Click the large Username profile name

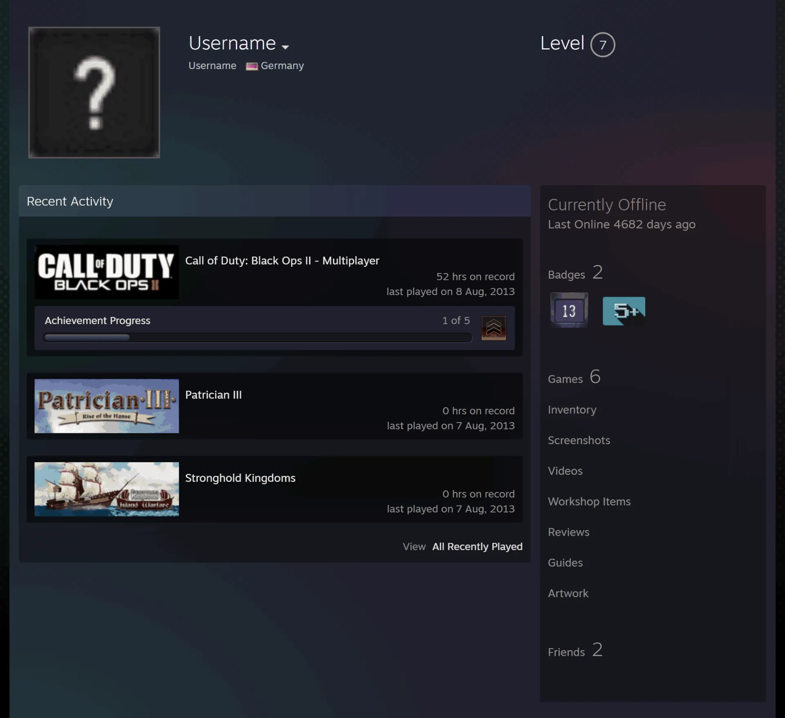232,43
